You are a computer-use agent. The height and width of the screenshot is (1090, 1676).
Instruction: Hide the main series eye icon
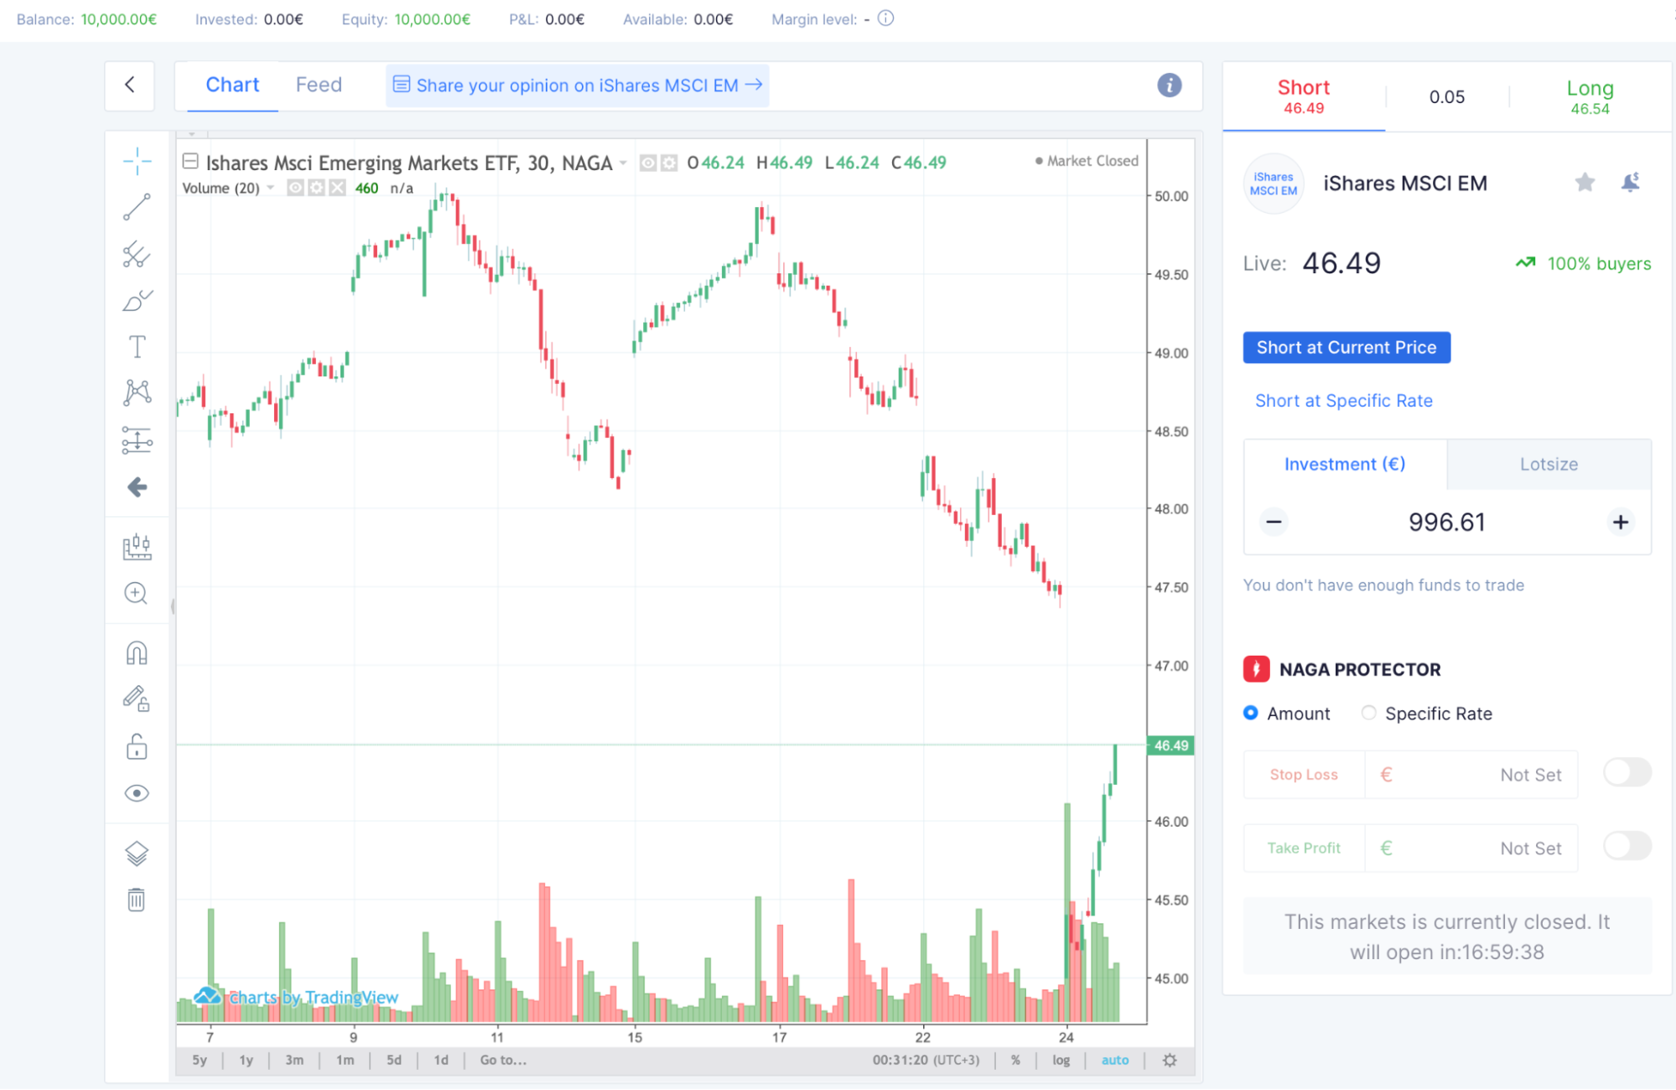coord(648,163)
